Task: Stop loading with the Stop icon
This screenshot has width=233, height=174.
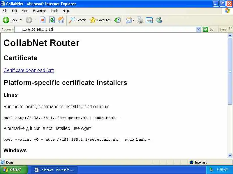Action: point(43,20)
